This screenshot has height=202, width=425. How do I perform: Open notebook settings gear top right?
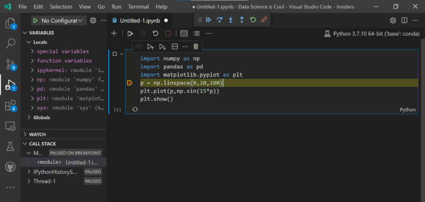click(x=393, y=20)
